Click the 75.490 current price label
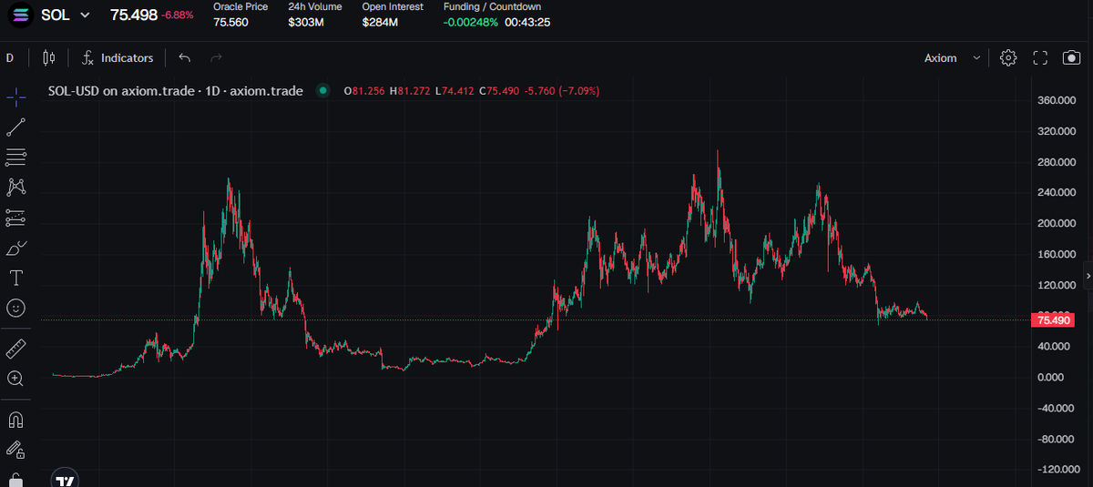Screen dimensions: 1093x487 (1052, 320)
